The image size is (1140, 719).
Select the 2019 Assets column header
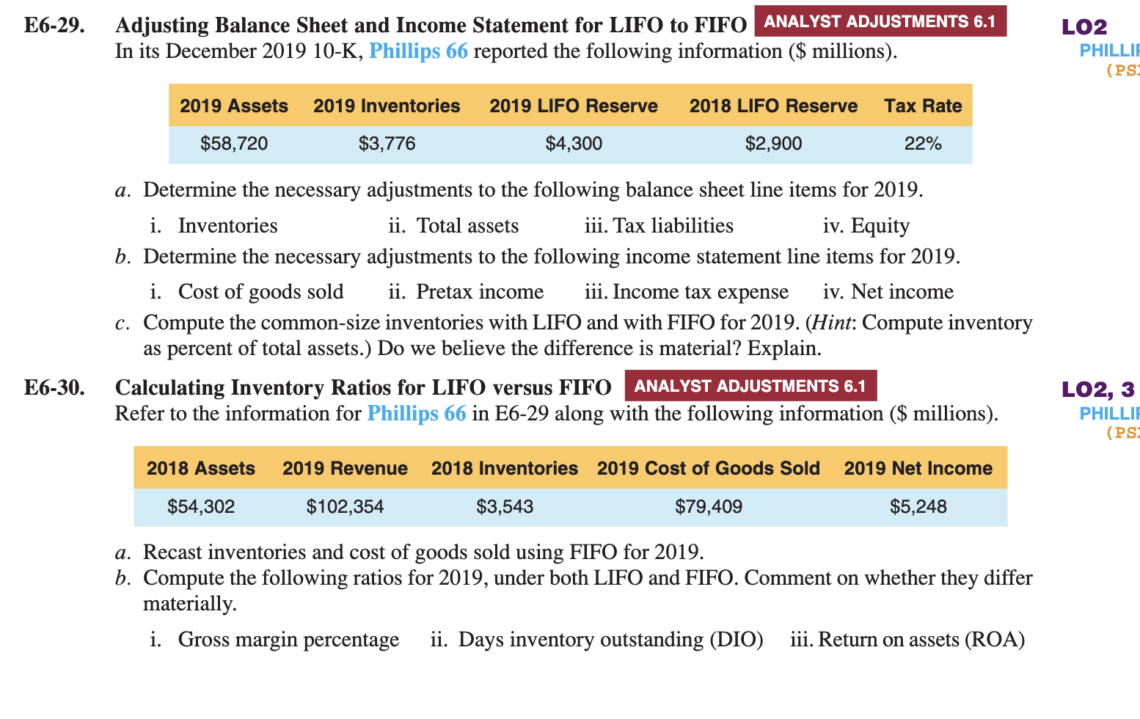pyautogui.click(x=233, y=106)
